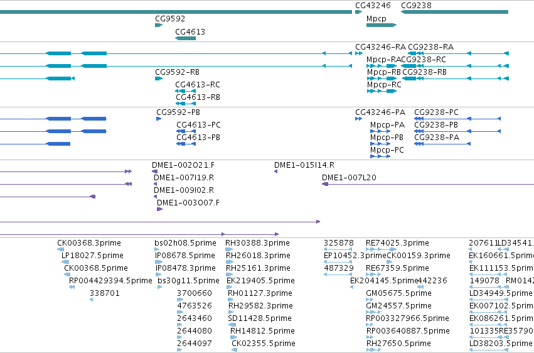Image resolution: width=534 pixels, height=353 pixels.
Task: Select transcript Mpcp-RB
Action: click(384, 72)
